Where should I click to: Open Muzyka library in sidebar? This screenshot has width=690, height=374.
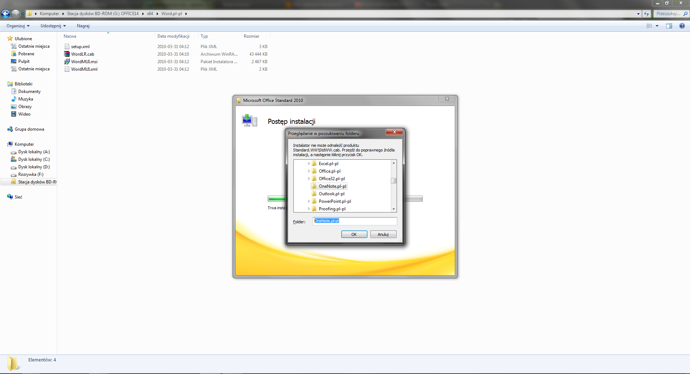(26, 99)
